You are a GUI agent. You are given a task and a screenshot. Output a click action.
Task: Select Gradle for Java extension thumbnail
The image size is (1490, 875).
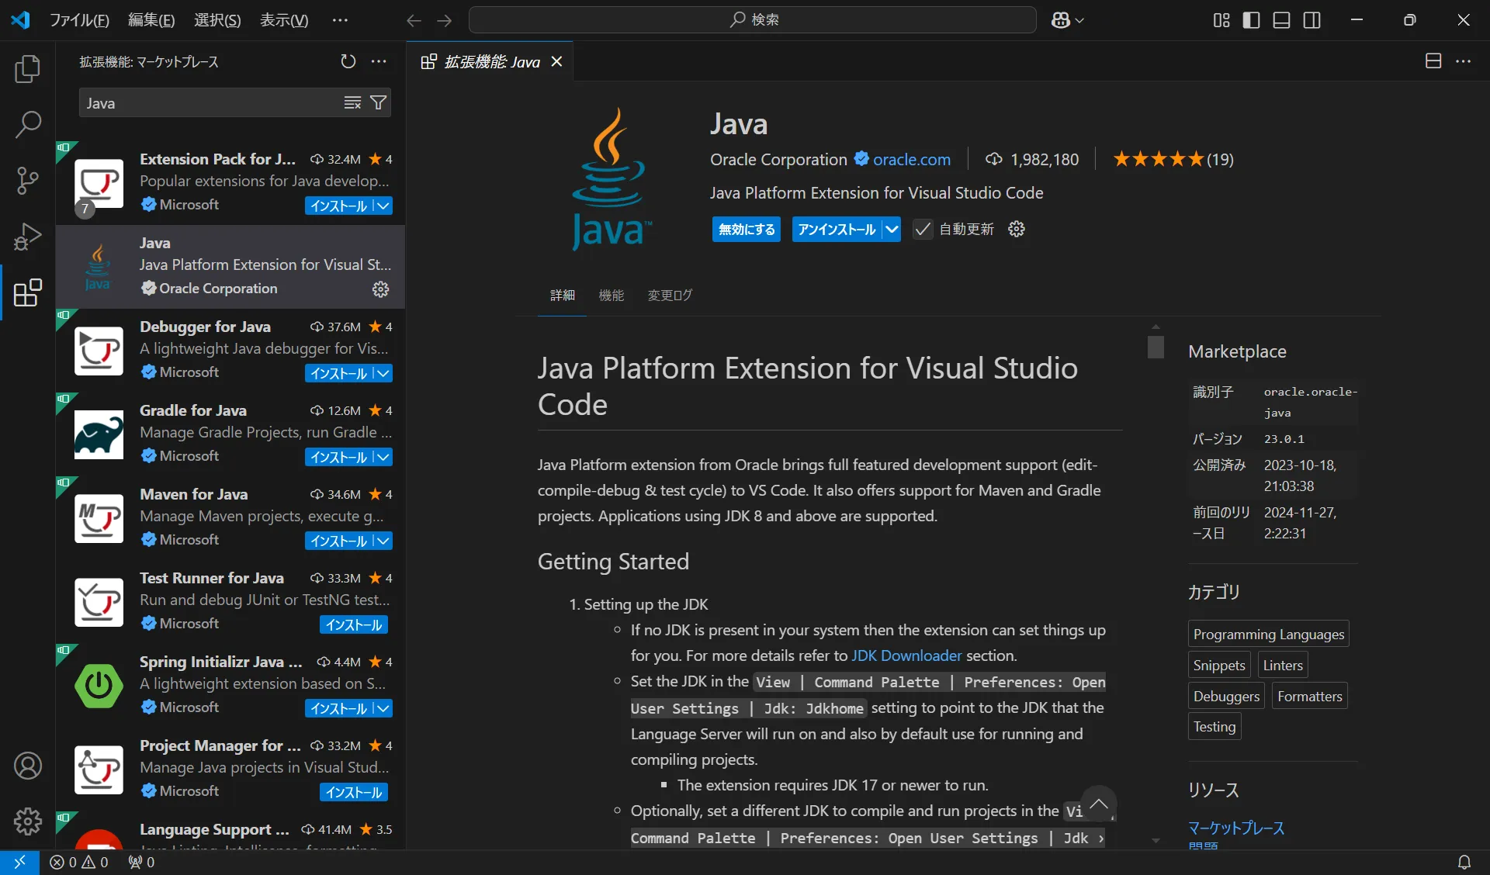[x=99, y=434]
